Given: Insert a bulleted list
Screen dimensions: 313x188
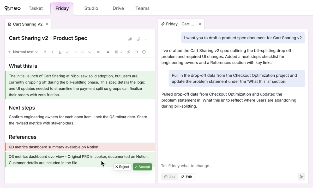Looking at the screenshot, I should click(x=75, y=52).
